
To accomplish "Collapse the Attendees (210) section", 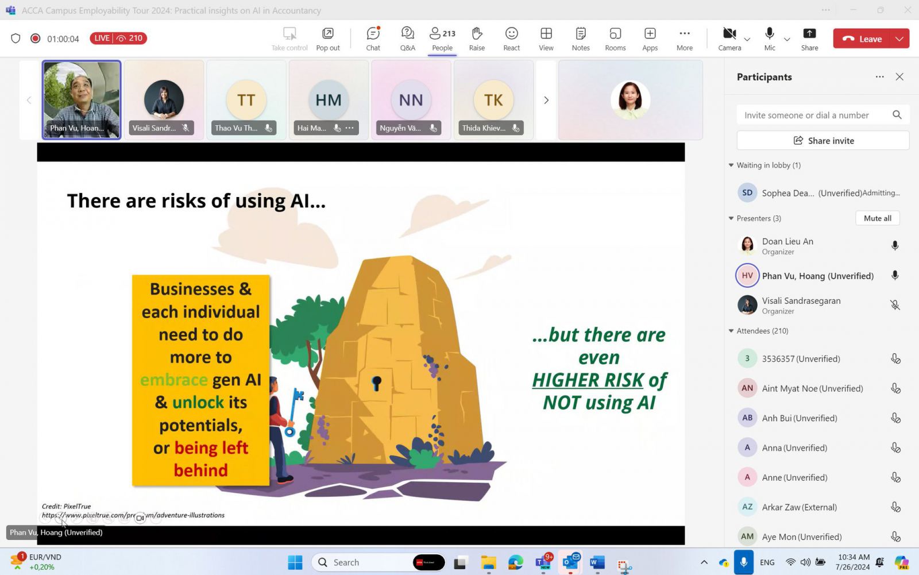I will click(x=731, y=331).
